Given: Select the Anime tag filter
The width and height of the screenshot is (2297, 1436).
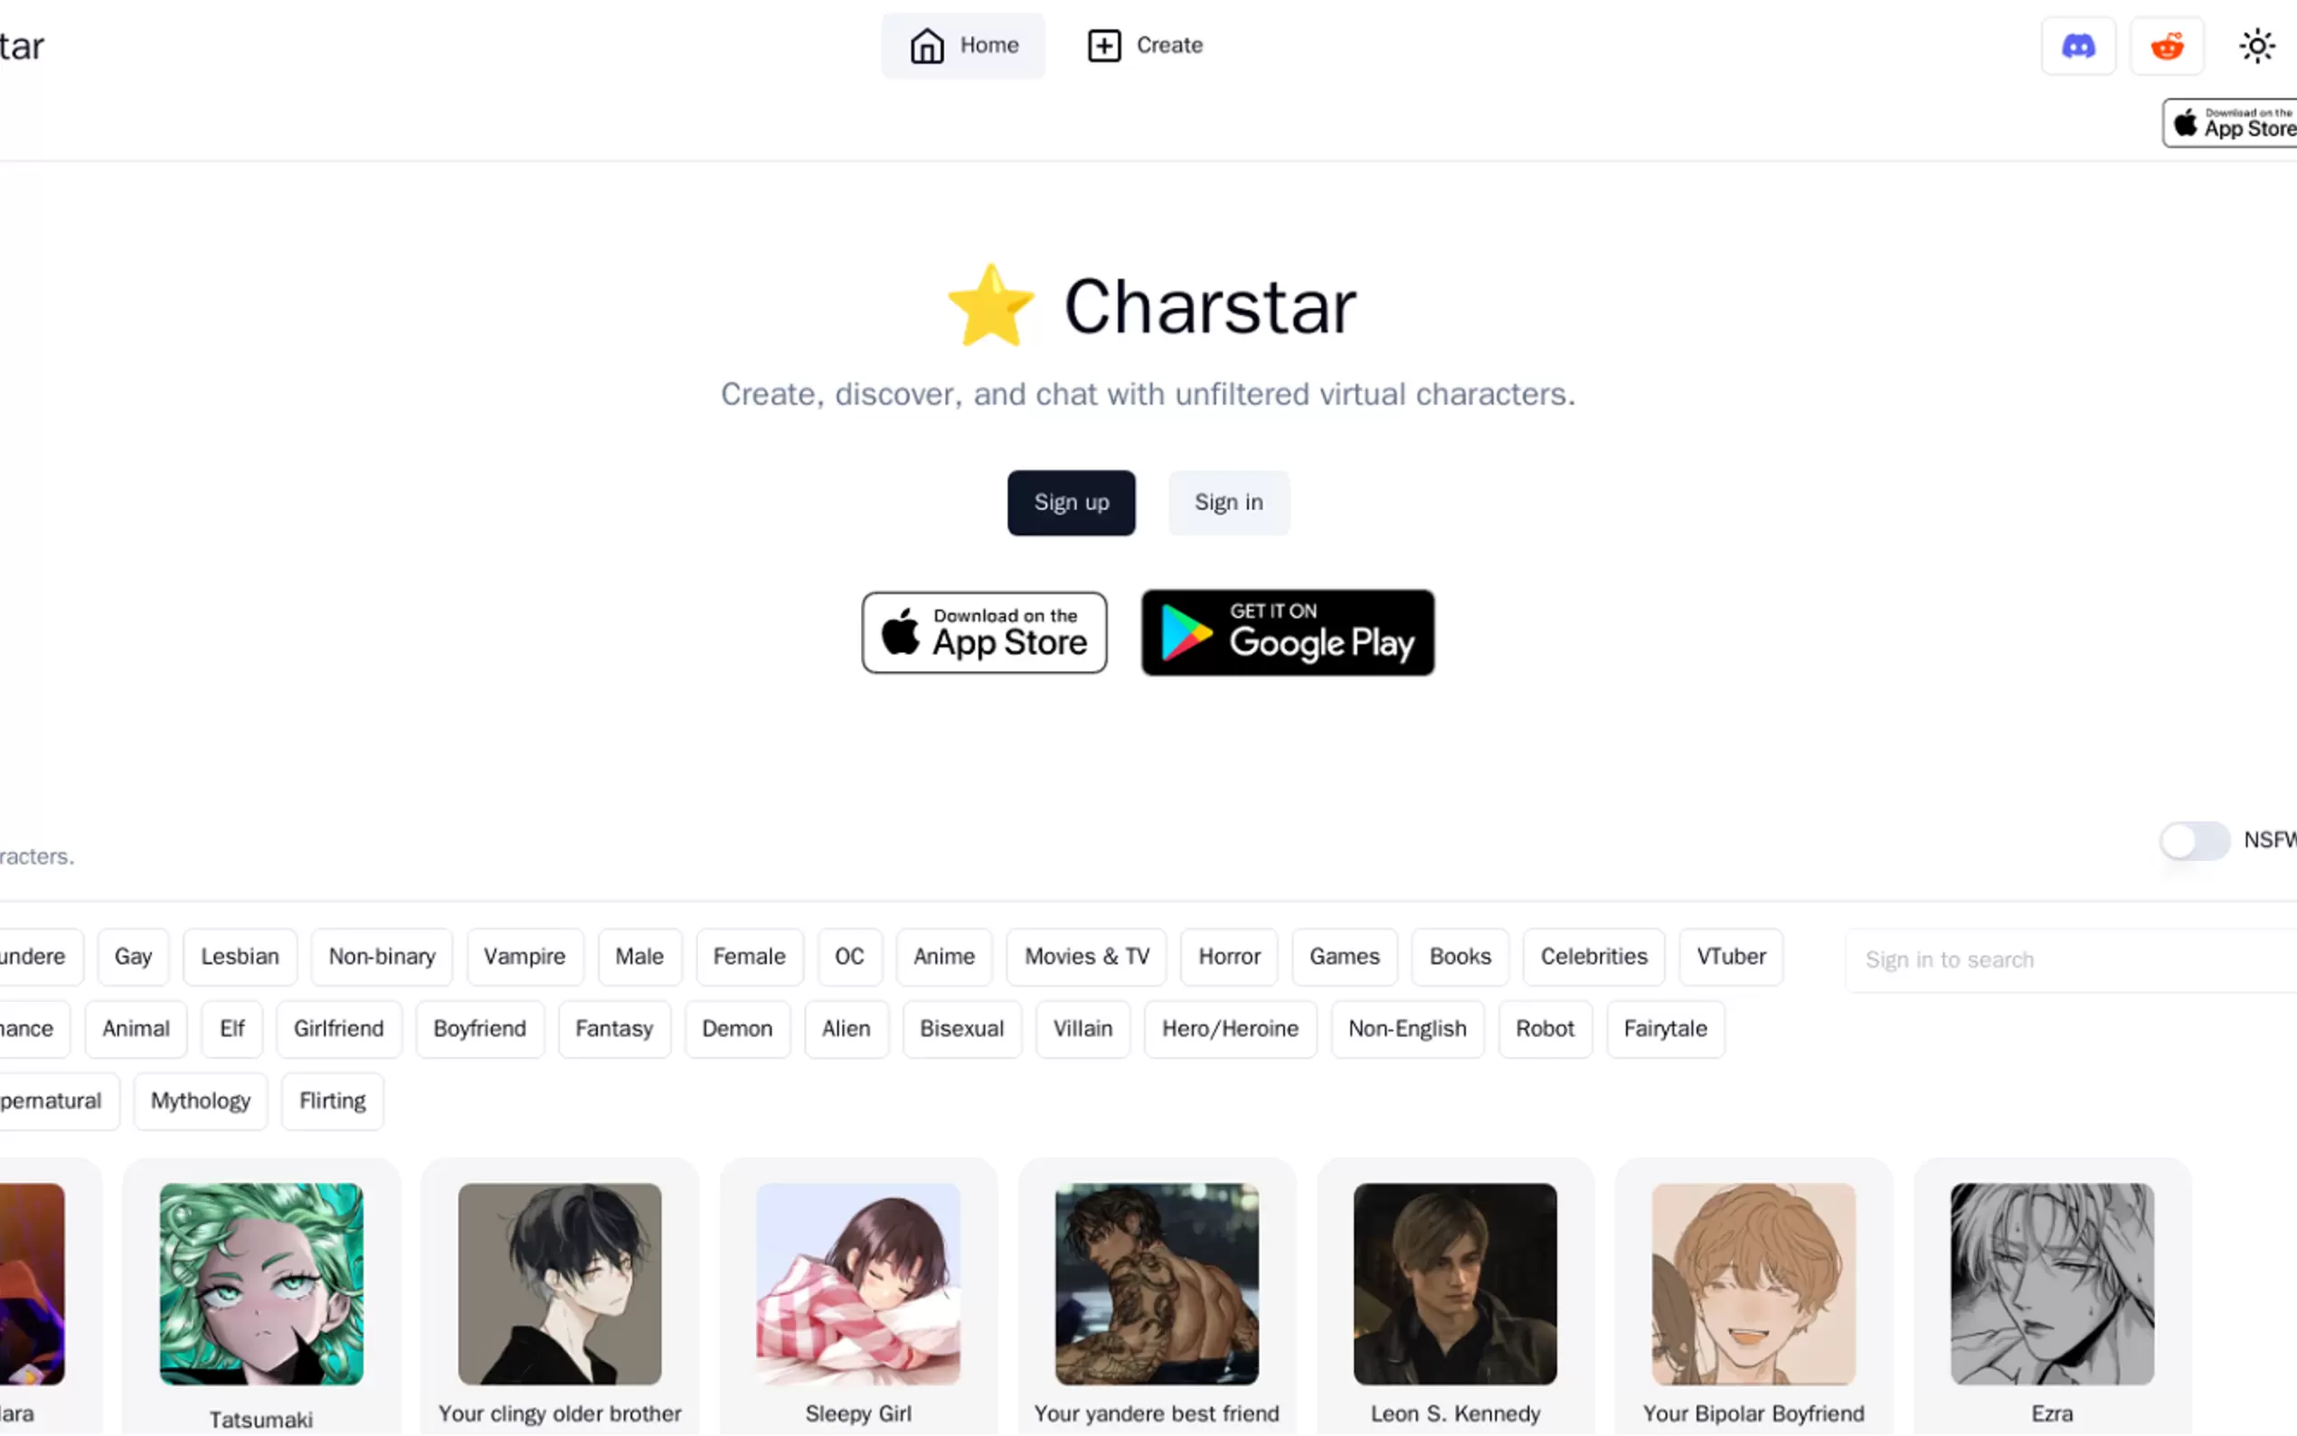Looking at the screenshot, I should (x=943, y=957).
